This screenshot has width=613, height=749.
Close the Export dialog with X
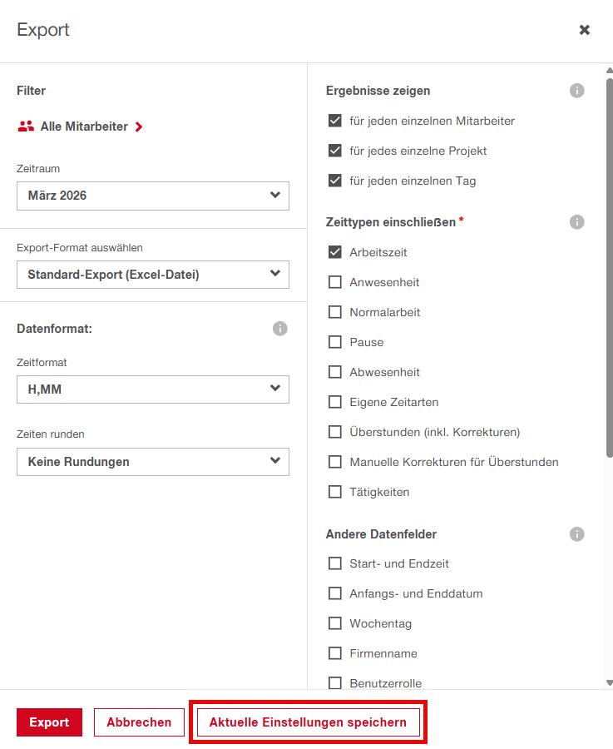pos(585,30)
